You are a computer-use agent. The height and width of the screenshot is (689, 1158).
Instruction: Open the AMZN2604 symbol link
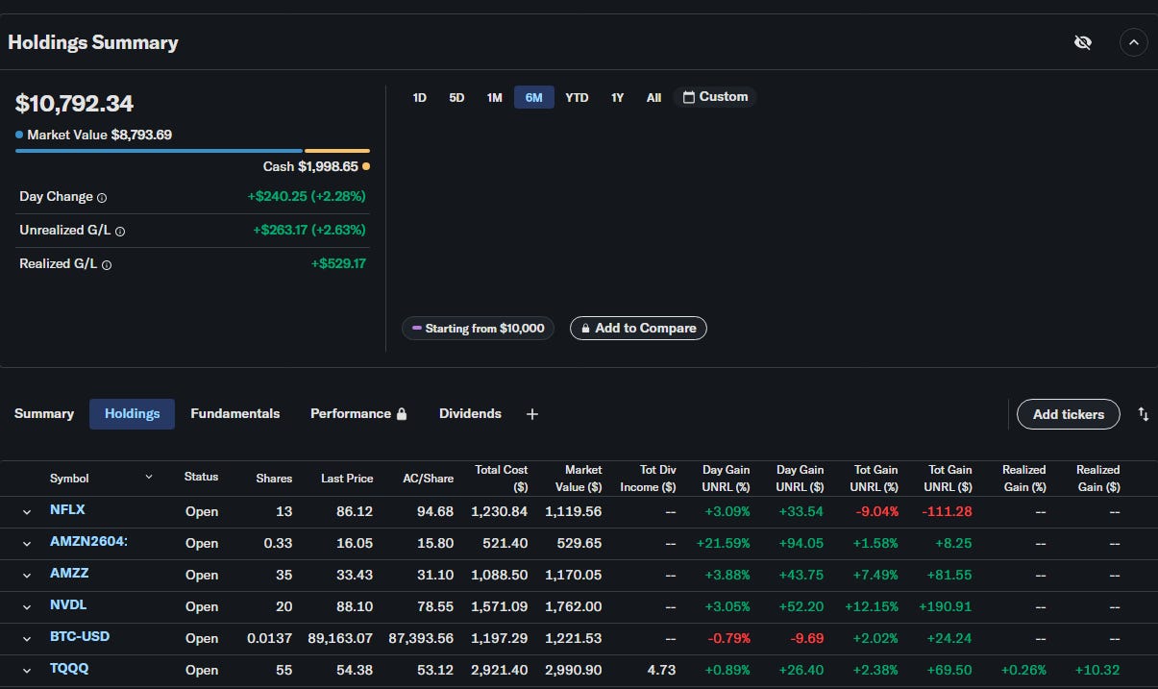(88, 542)
